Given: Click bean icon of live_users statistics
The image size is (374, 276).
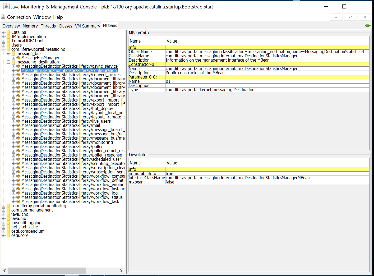Looking at the screenshot, I should [18, 121].
